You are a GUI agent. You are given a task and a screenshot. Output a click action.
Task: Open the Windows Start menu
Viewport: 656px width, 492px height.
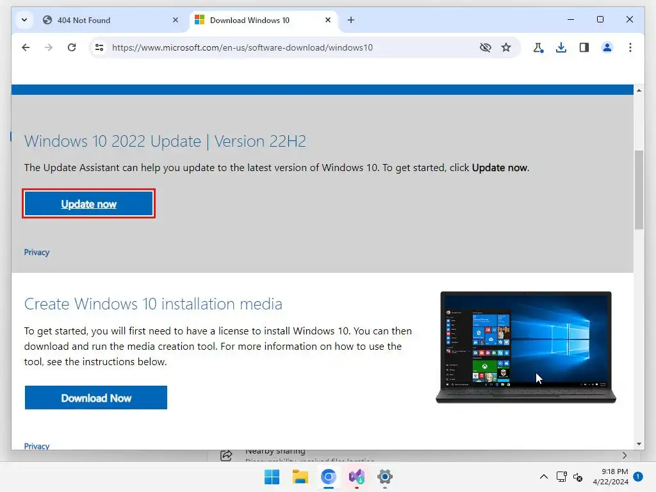[272, 477]
